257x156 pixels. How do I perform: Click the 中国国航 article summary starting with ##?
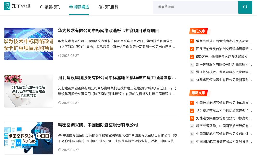(118, 138)
